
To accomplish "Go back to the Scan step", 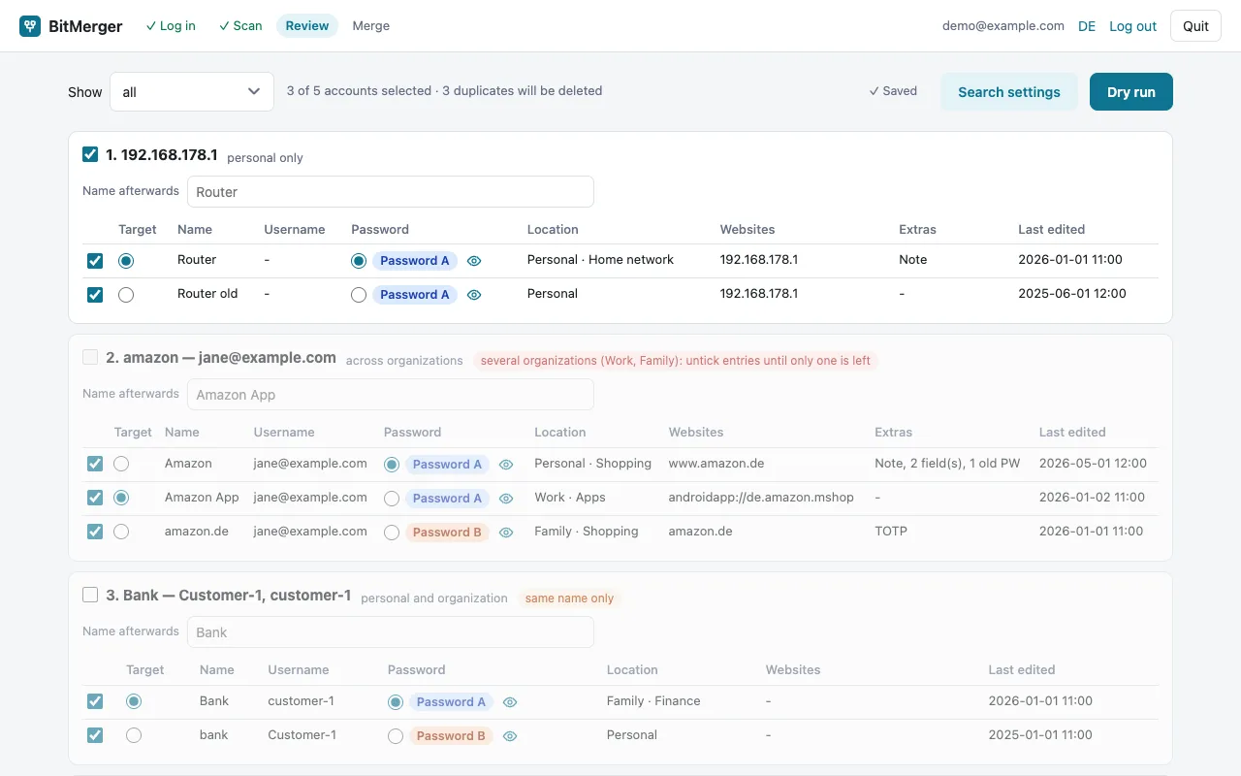I will pyautogui.click(x=240, y=26).
